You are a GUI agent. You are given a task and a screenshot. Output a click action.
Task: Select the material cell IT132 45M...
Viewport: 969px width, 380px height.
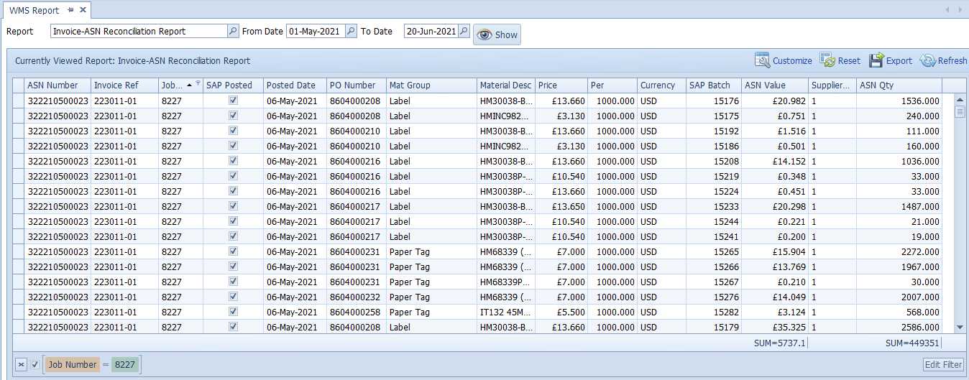[506, 312]
